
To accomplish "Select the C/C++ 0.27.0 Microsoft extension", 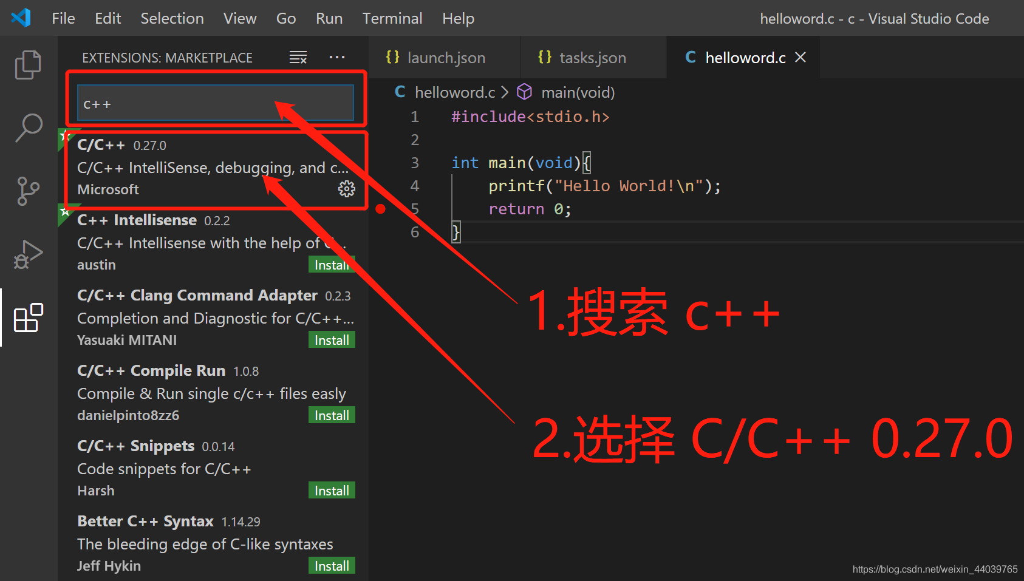I will (213, 168).
